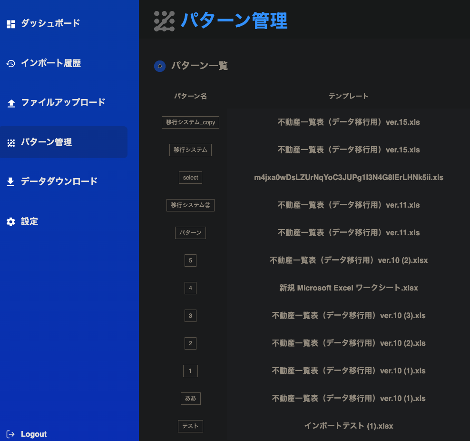470x441 pixels.
Task: Select pattern number 5
Action: click(x=190, y=261)
